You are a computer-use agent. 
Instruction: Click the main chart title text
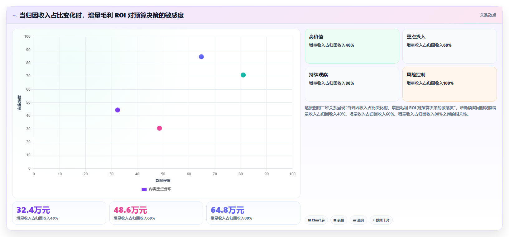tap(102, 15)
